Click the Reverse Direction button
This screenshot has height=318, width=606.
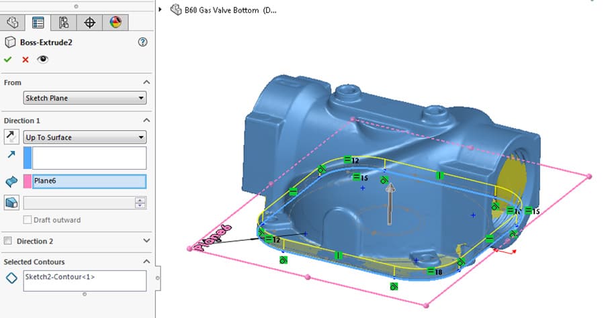pos(11,137)
